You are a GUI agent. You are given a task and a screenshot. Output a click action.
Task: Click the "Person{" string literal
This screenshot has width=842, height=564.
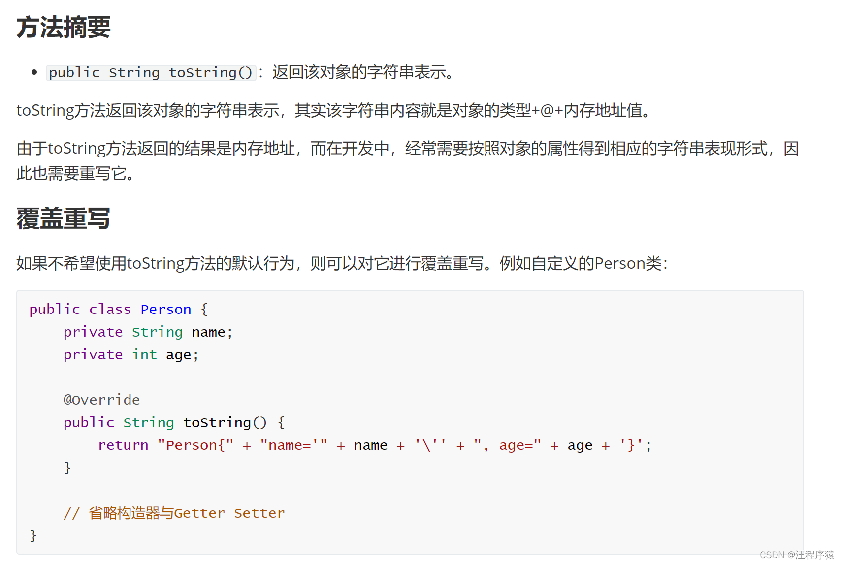click(195, 445)
